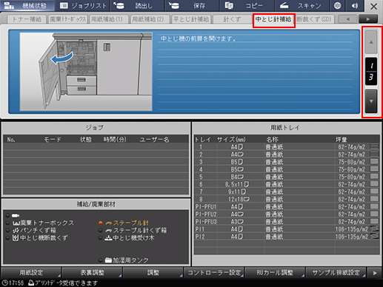383x287 pixels.
Task: Click the 坪量 weight column header
Action: pos(341,140)
